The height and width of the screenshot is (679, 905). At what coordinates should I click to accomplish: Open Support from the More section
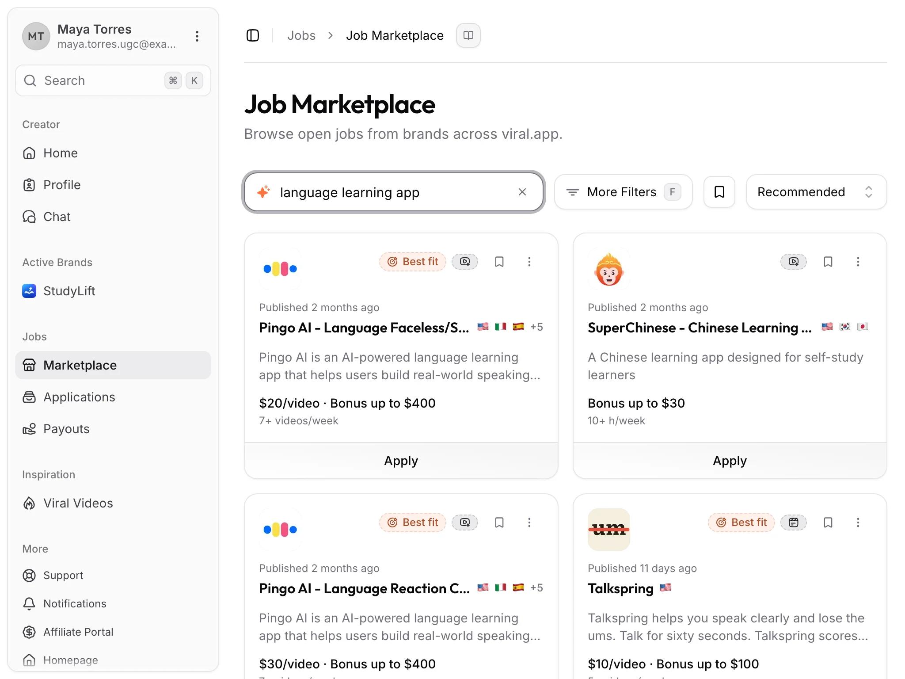coord(113,576)
